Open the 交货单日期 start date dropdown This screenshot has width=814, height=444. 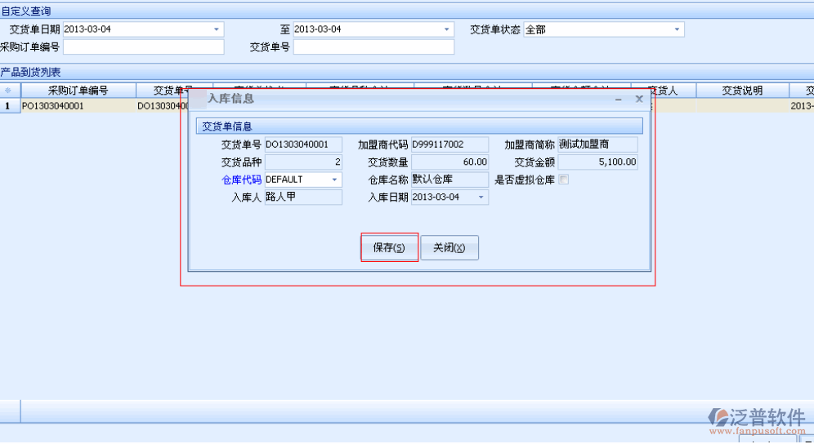(x=217, y=29)
